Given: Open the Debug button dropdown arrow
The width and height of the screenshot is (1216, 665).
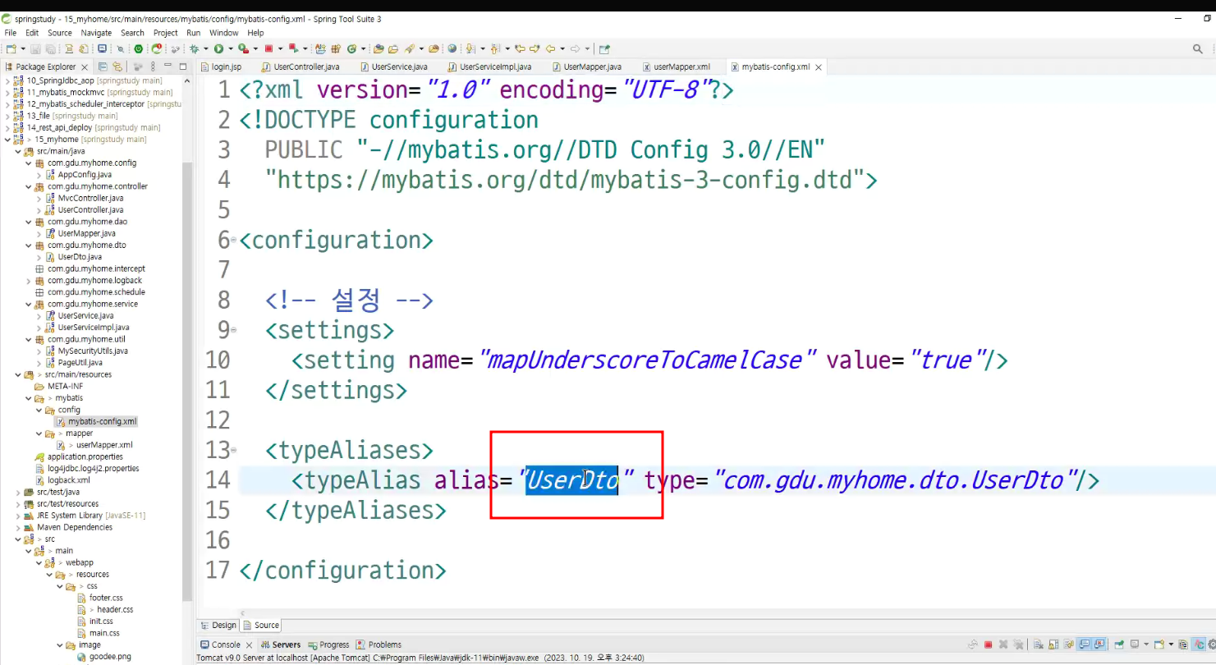Looking at the screenshot, I should coord(205,48).
